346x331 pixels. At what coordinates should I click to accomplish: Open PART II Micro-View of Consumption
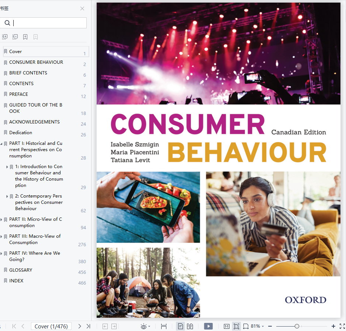pos(36,222)
